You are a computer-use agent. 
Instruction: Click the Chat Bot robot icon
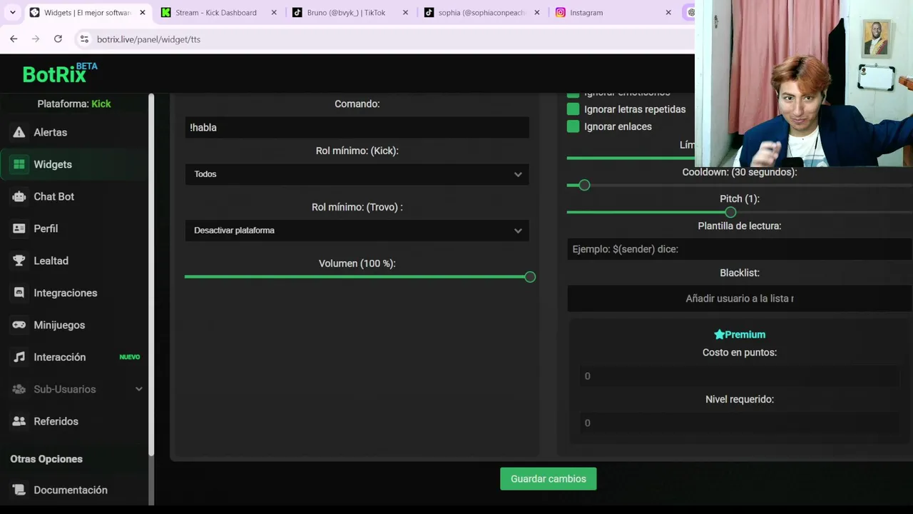(19, 196)
